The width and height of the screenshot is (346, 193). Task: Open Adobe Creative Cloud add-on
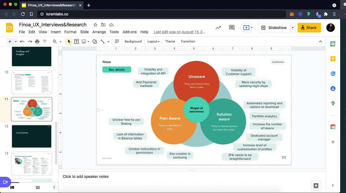coord(333,127)
